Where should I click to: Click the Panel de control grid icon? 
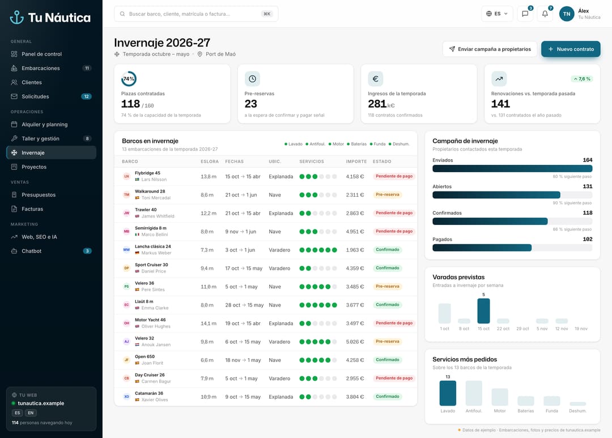[14, 54]
